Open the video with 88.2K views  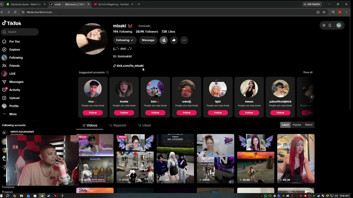tap(296, 159)
